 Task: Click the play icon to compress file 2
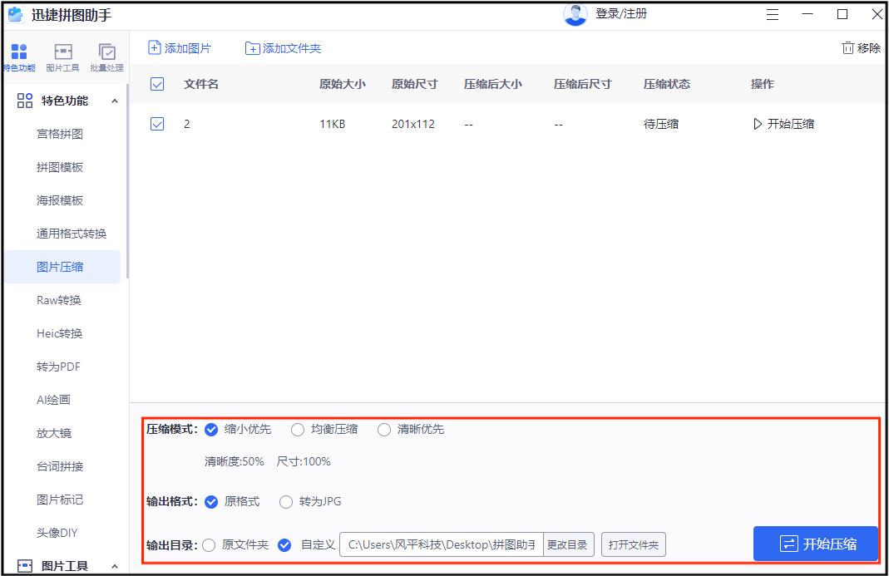tap(758, 123)
